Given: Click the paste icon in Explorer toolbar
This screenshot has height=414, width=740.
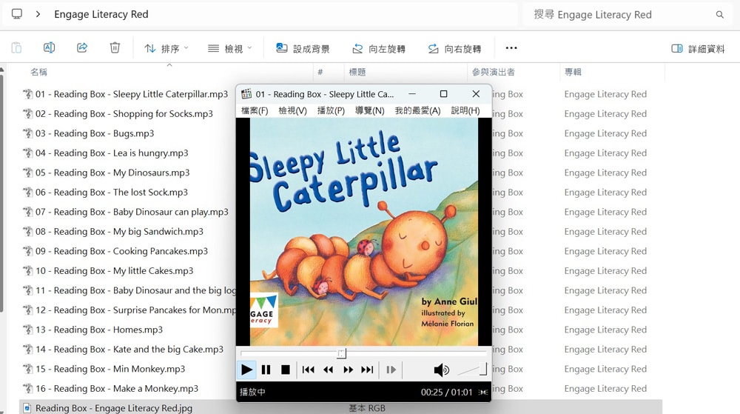Looking at the screenshot, I should 16,47.
